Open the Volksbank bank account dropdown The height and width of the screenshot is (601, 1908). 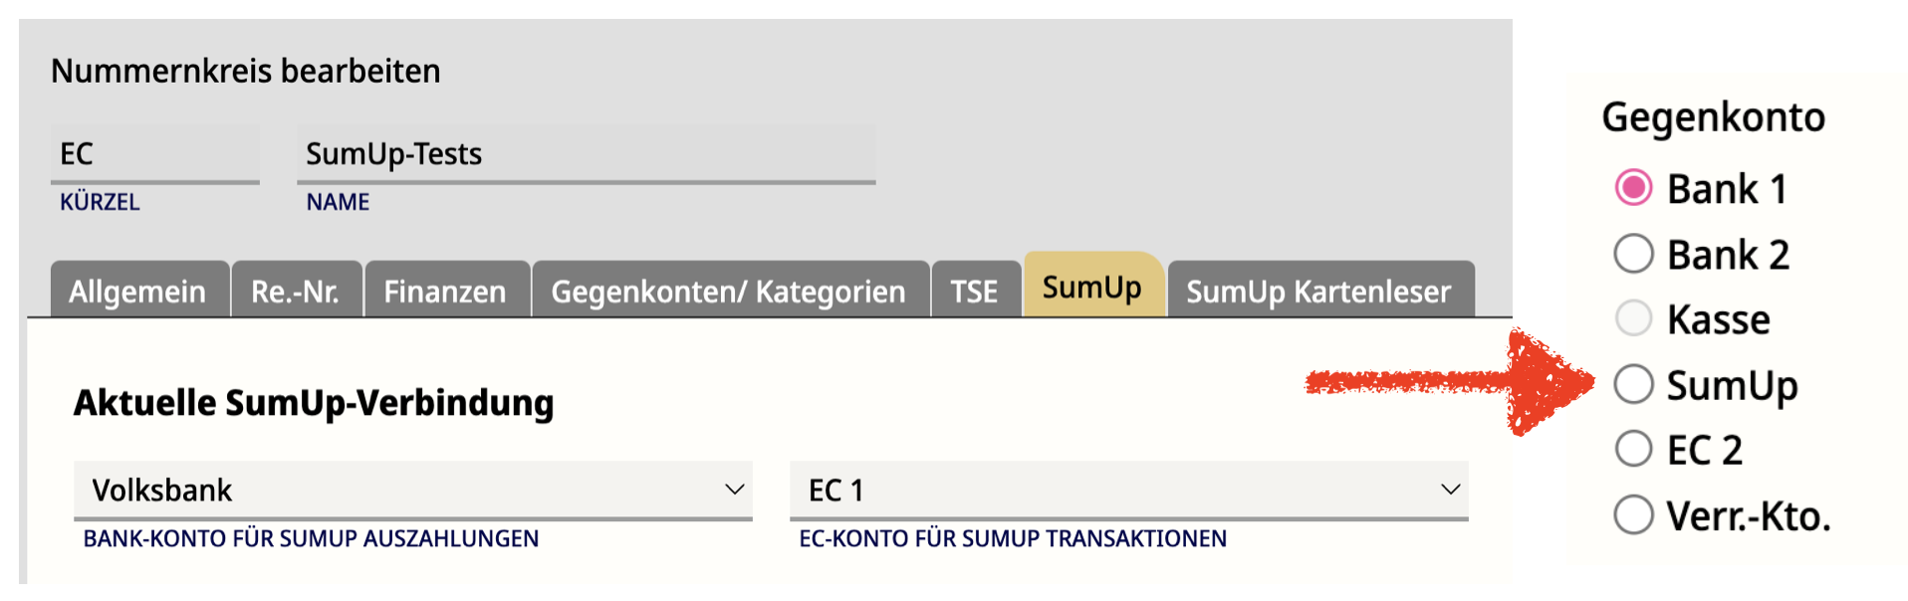412,490
